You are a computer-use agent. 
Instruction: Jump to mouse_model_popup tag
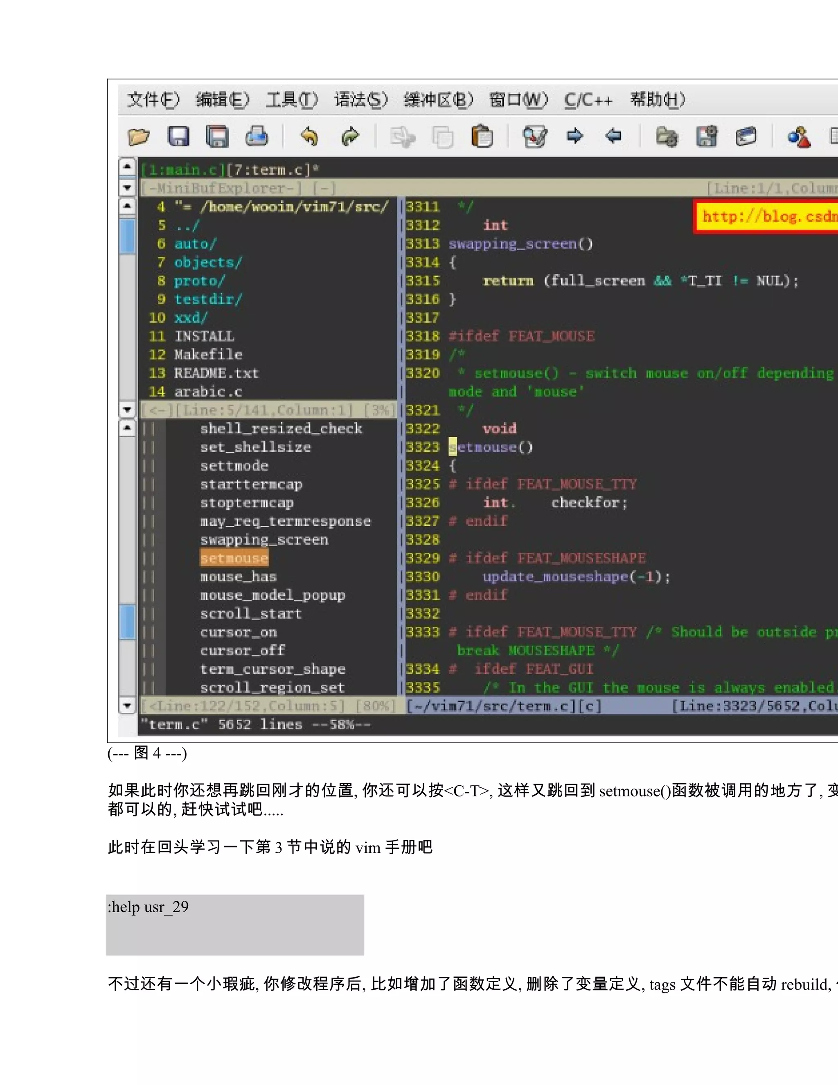pyautogui.click(x=273, y=594)
